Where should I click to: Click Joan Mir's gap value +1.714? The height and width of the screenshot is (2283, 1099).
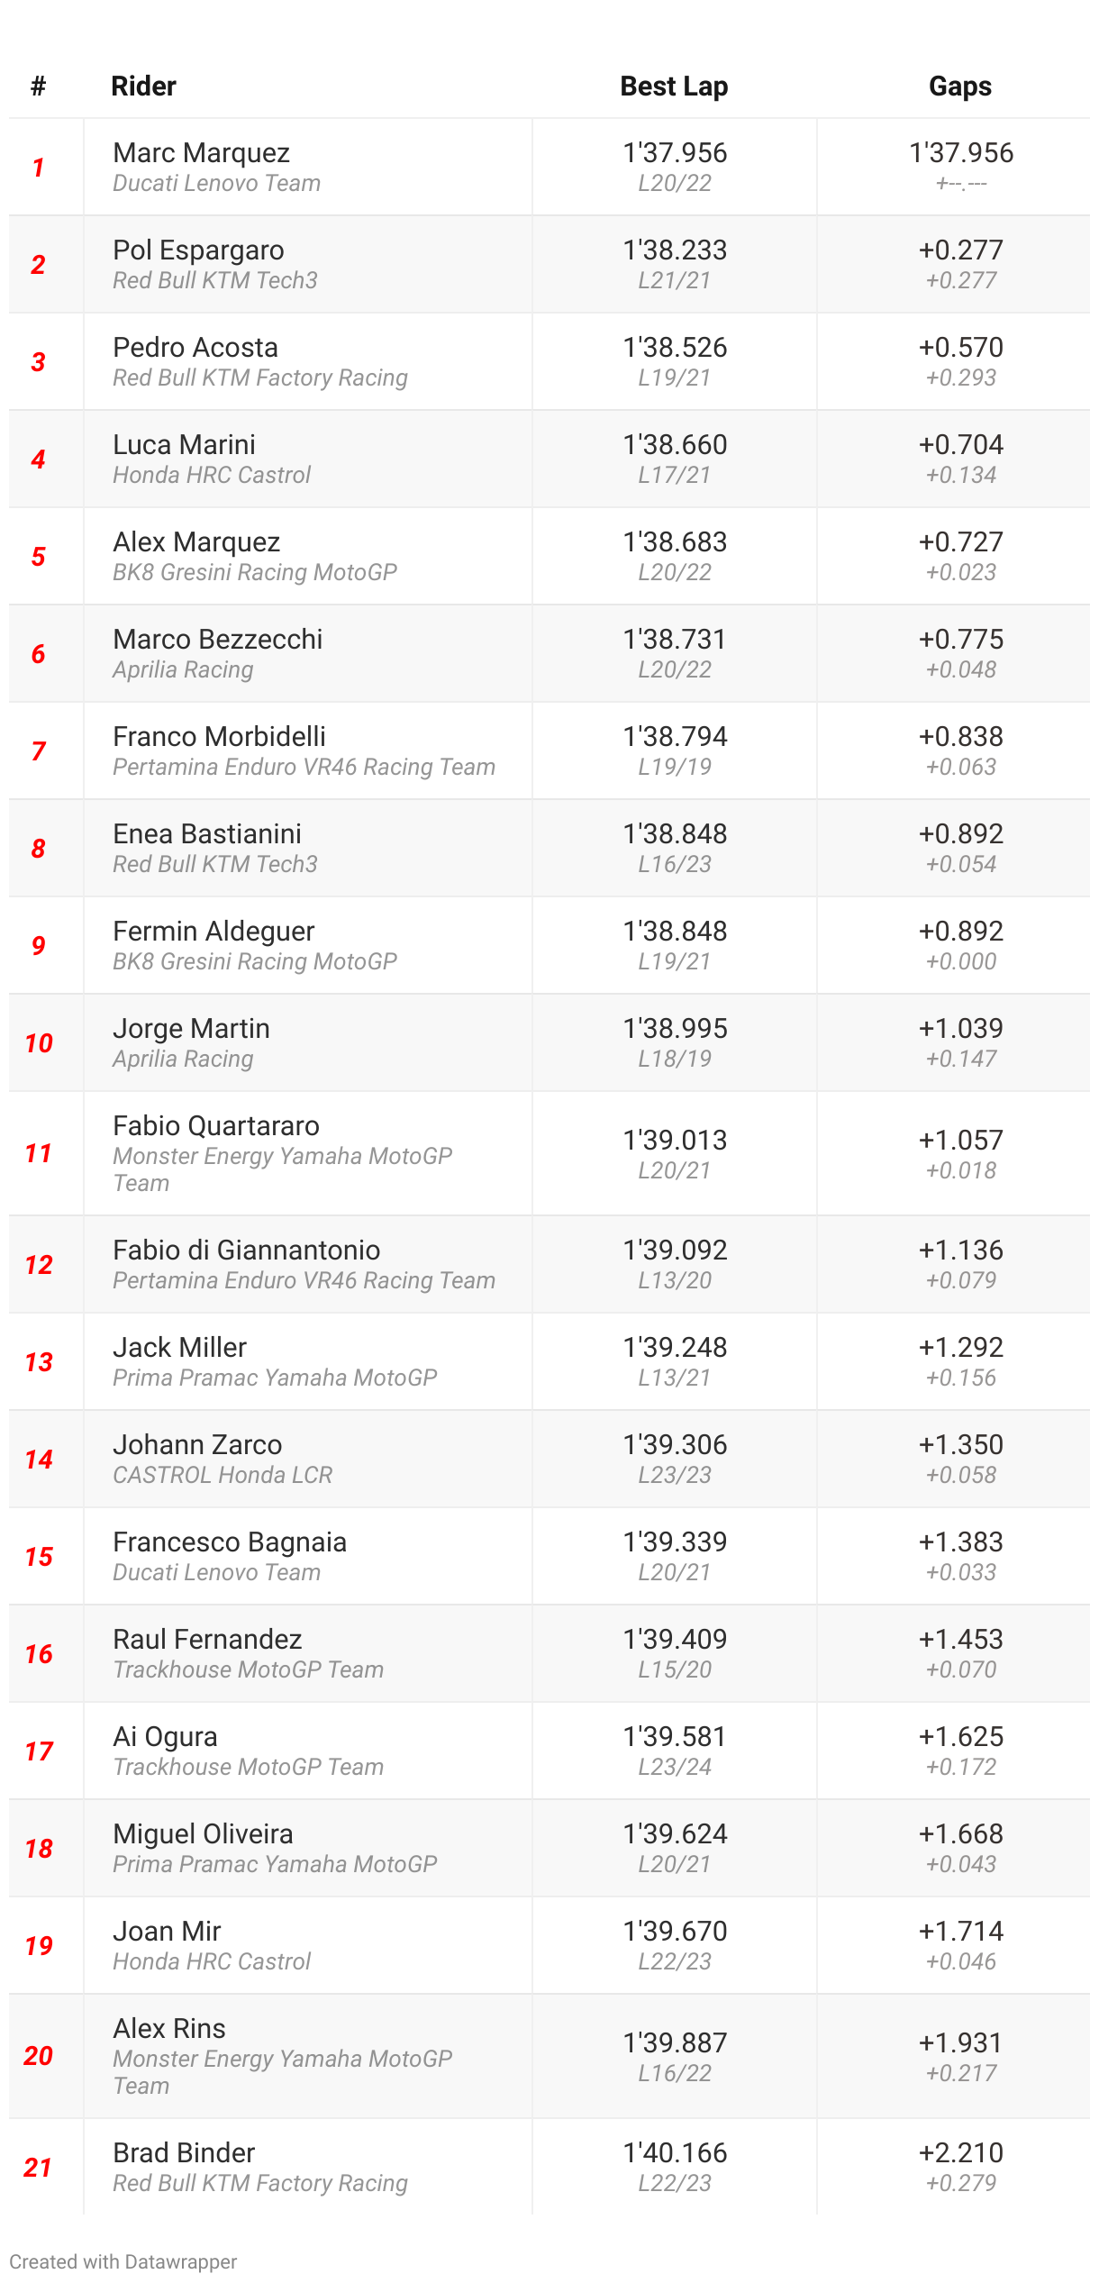click(960, 1932)
